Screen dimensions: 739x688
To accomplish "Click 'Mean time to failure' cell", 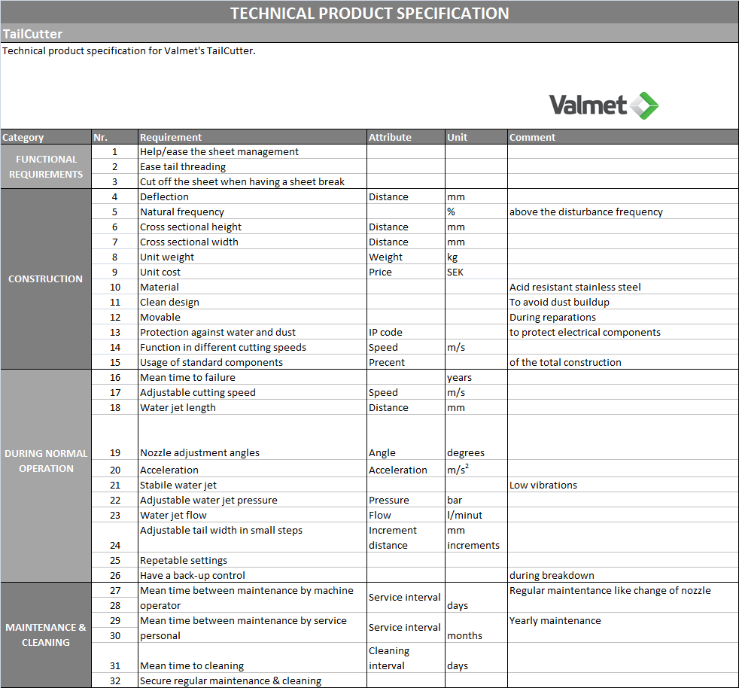I will tap(252, 378).
